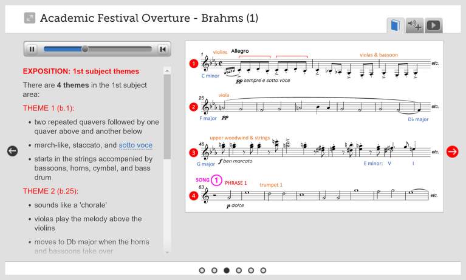The width and height of the screenshot is (466, 280).
Task: Click the 'Allegro' tempo marking
Action: coord(240,51)
